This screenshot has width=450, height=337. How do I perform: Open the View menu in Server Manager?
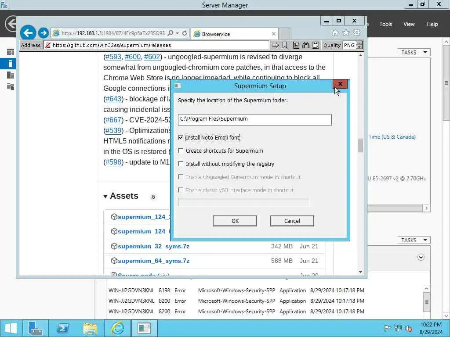click(x=409, y=24)
